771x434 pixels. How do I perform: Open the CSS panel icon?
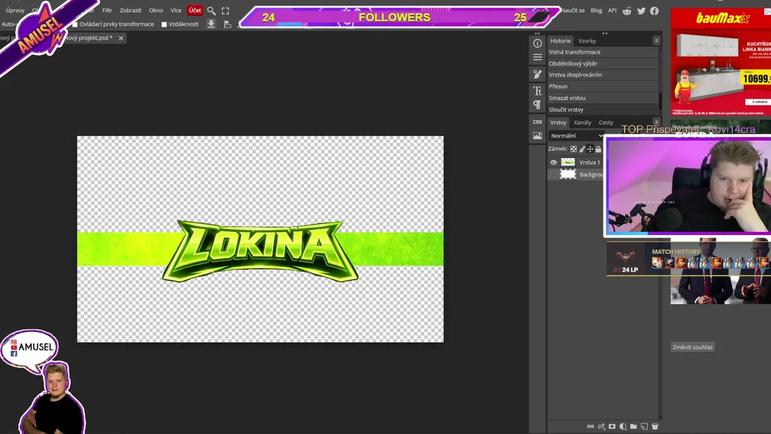537,122
